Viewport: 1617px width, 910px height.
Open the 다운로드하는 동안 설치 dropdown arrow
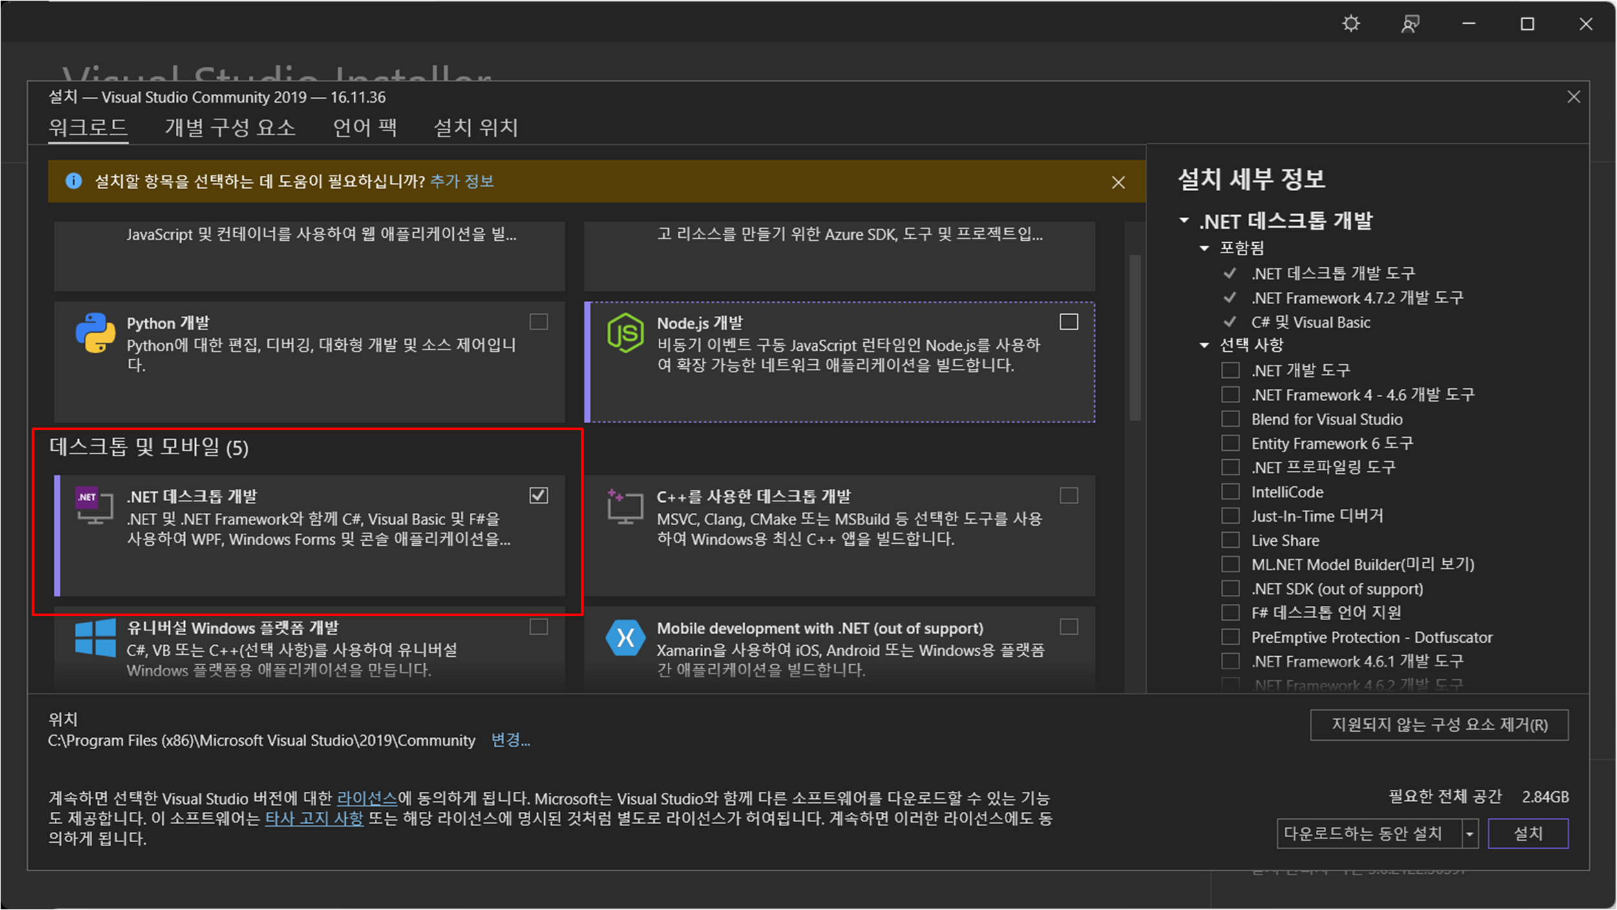click(x=1470, y=834)
